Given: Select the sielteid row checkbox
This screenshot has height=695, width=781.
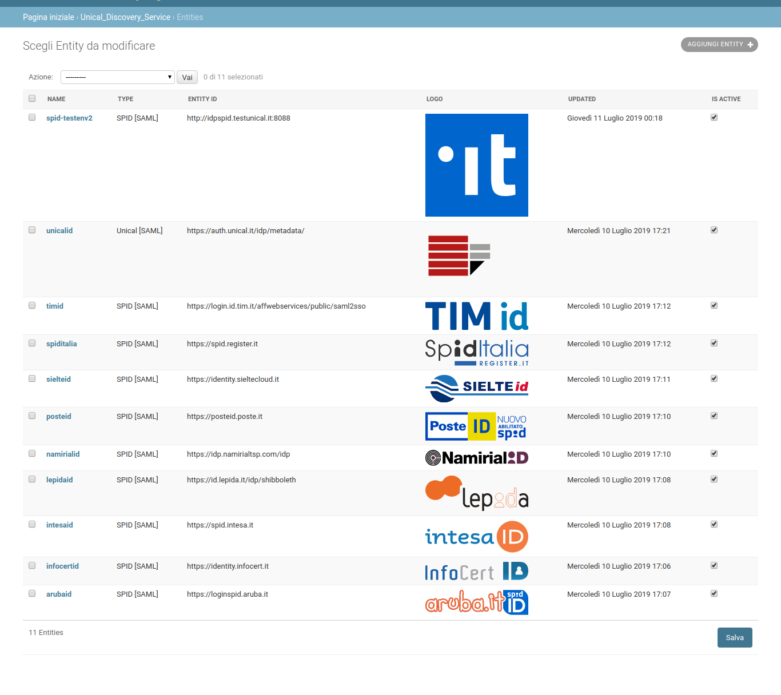Looking at the screenshot, I should click(32, 378).
